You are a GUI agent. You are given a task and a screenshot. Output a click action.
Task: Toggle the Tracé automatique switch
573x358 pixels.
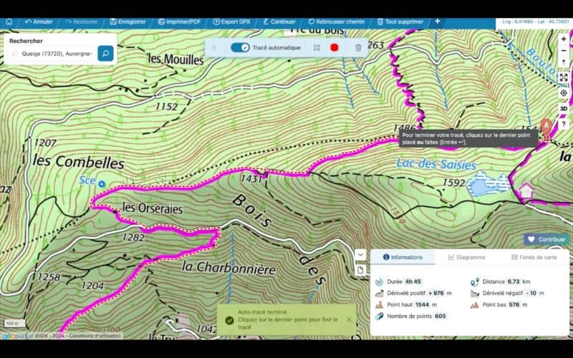click(240, 48)
